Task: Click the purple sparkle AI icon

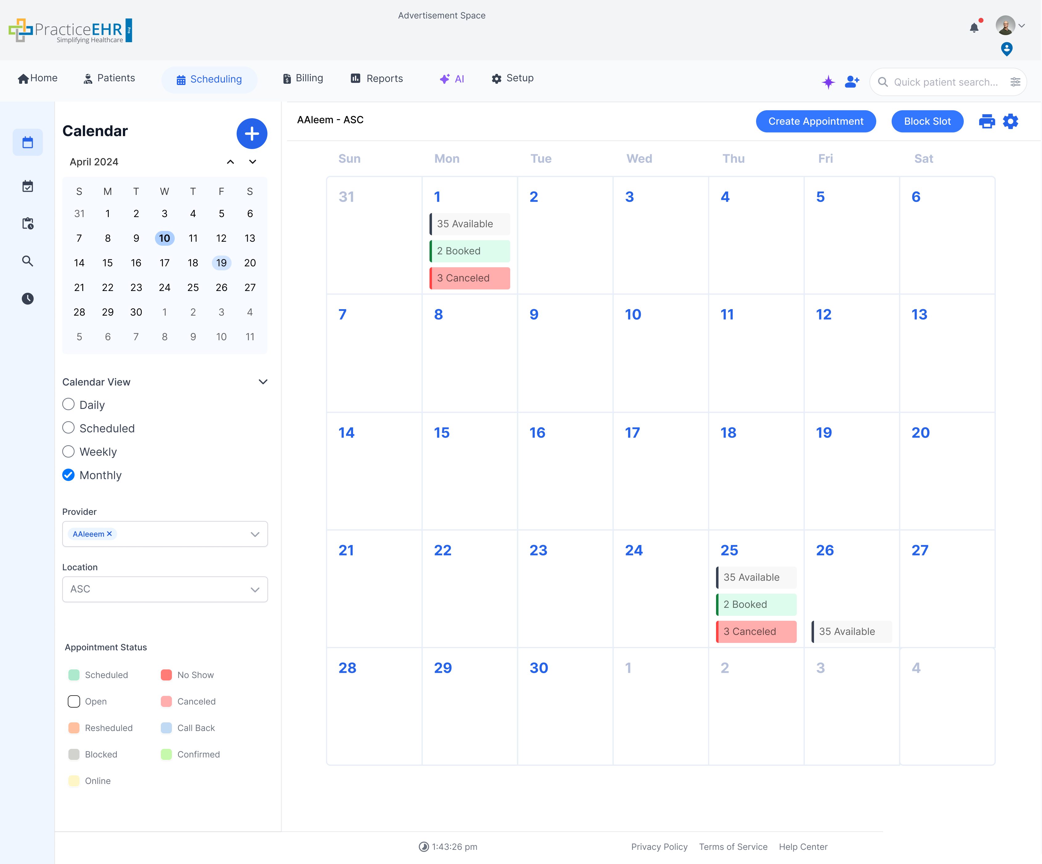Action: 828,82
